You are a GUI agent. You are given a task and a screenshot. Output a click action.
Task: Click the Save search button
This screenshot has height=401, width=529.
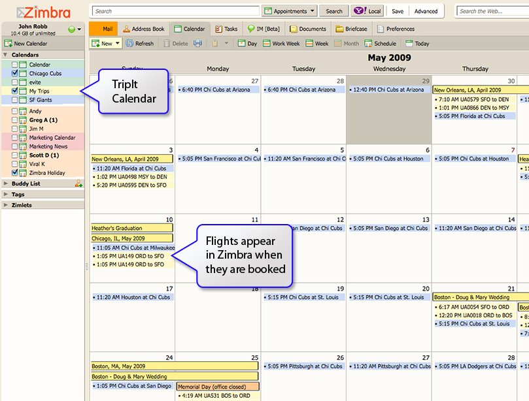coord(398,11)
